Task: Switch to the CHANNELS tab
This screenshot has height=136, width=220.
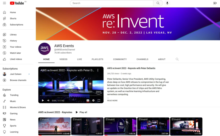Action: (x=142, y=59)
